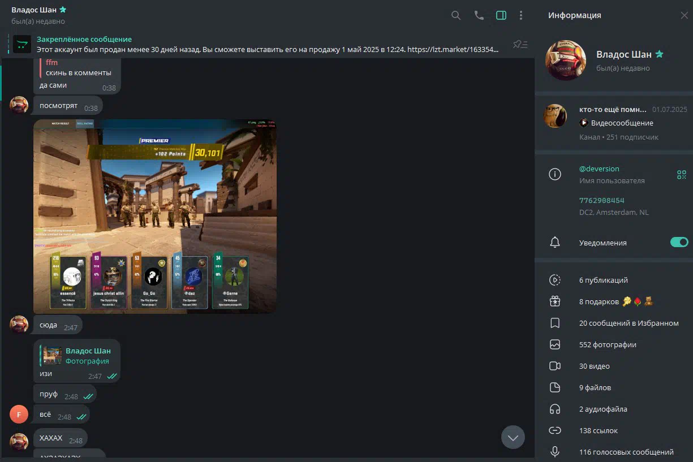This screenshot has height=462, width=693.
Task: Click sender avatar next to сюда message
Action: (x=19, y=325)
